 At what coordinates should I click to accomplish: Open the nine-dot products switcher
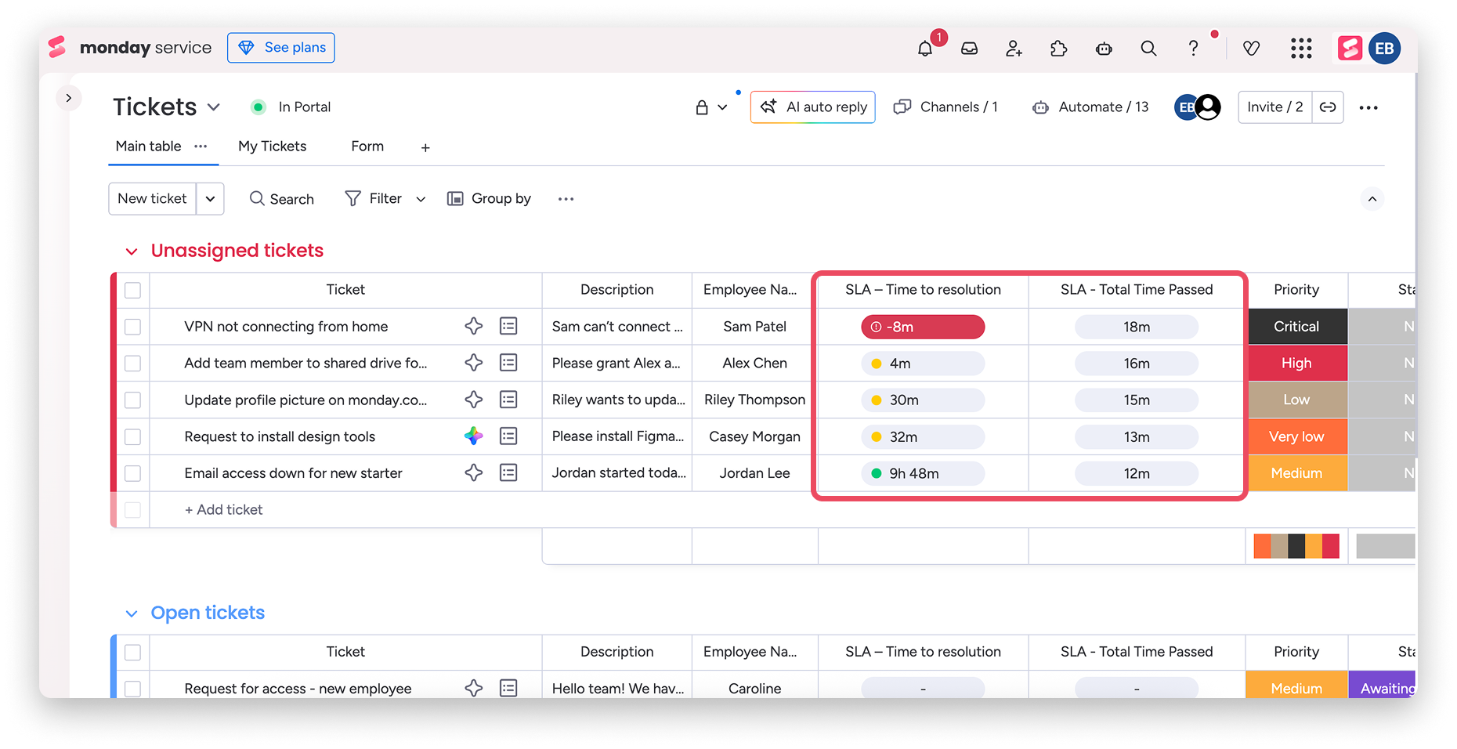click(1301, 49)
